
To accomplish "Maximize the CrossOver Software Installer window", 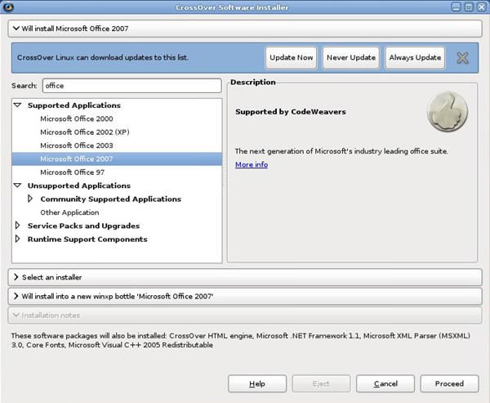I will 469,7.
